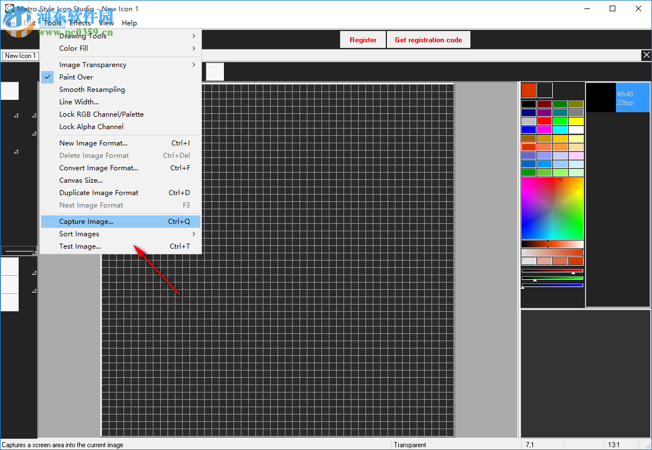Switch to the New Icon 1 tab
This screenshot has width=652, height=450.
pos(20,56)
